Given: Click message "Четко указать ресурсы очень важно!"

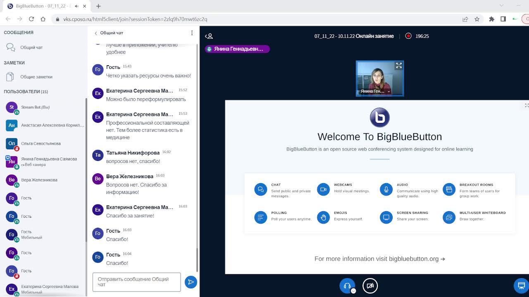Looking at the screenshot, I should pos(148,76).
